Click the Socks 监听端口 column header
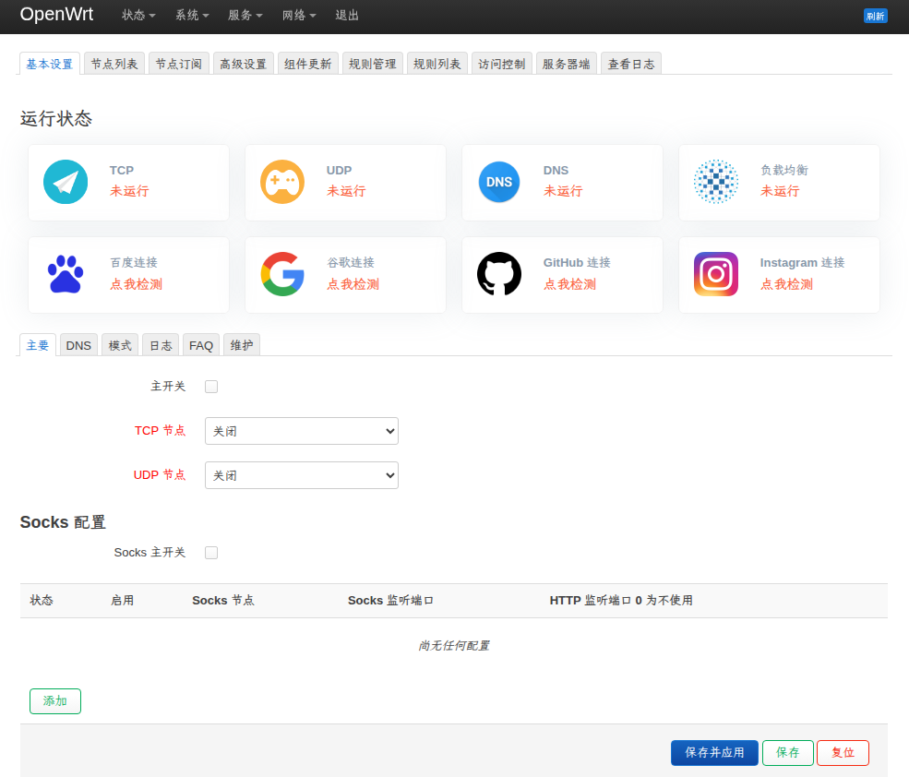The width and height of the screenshot is (909, 777). (390, 600)
